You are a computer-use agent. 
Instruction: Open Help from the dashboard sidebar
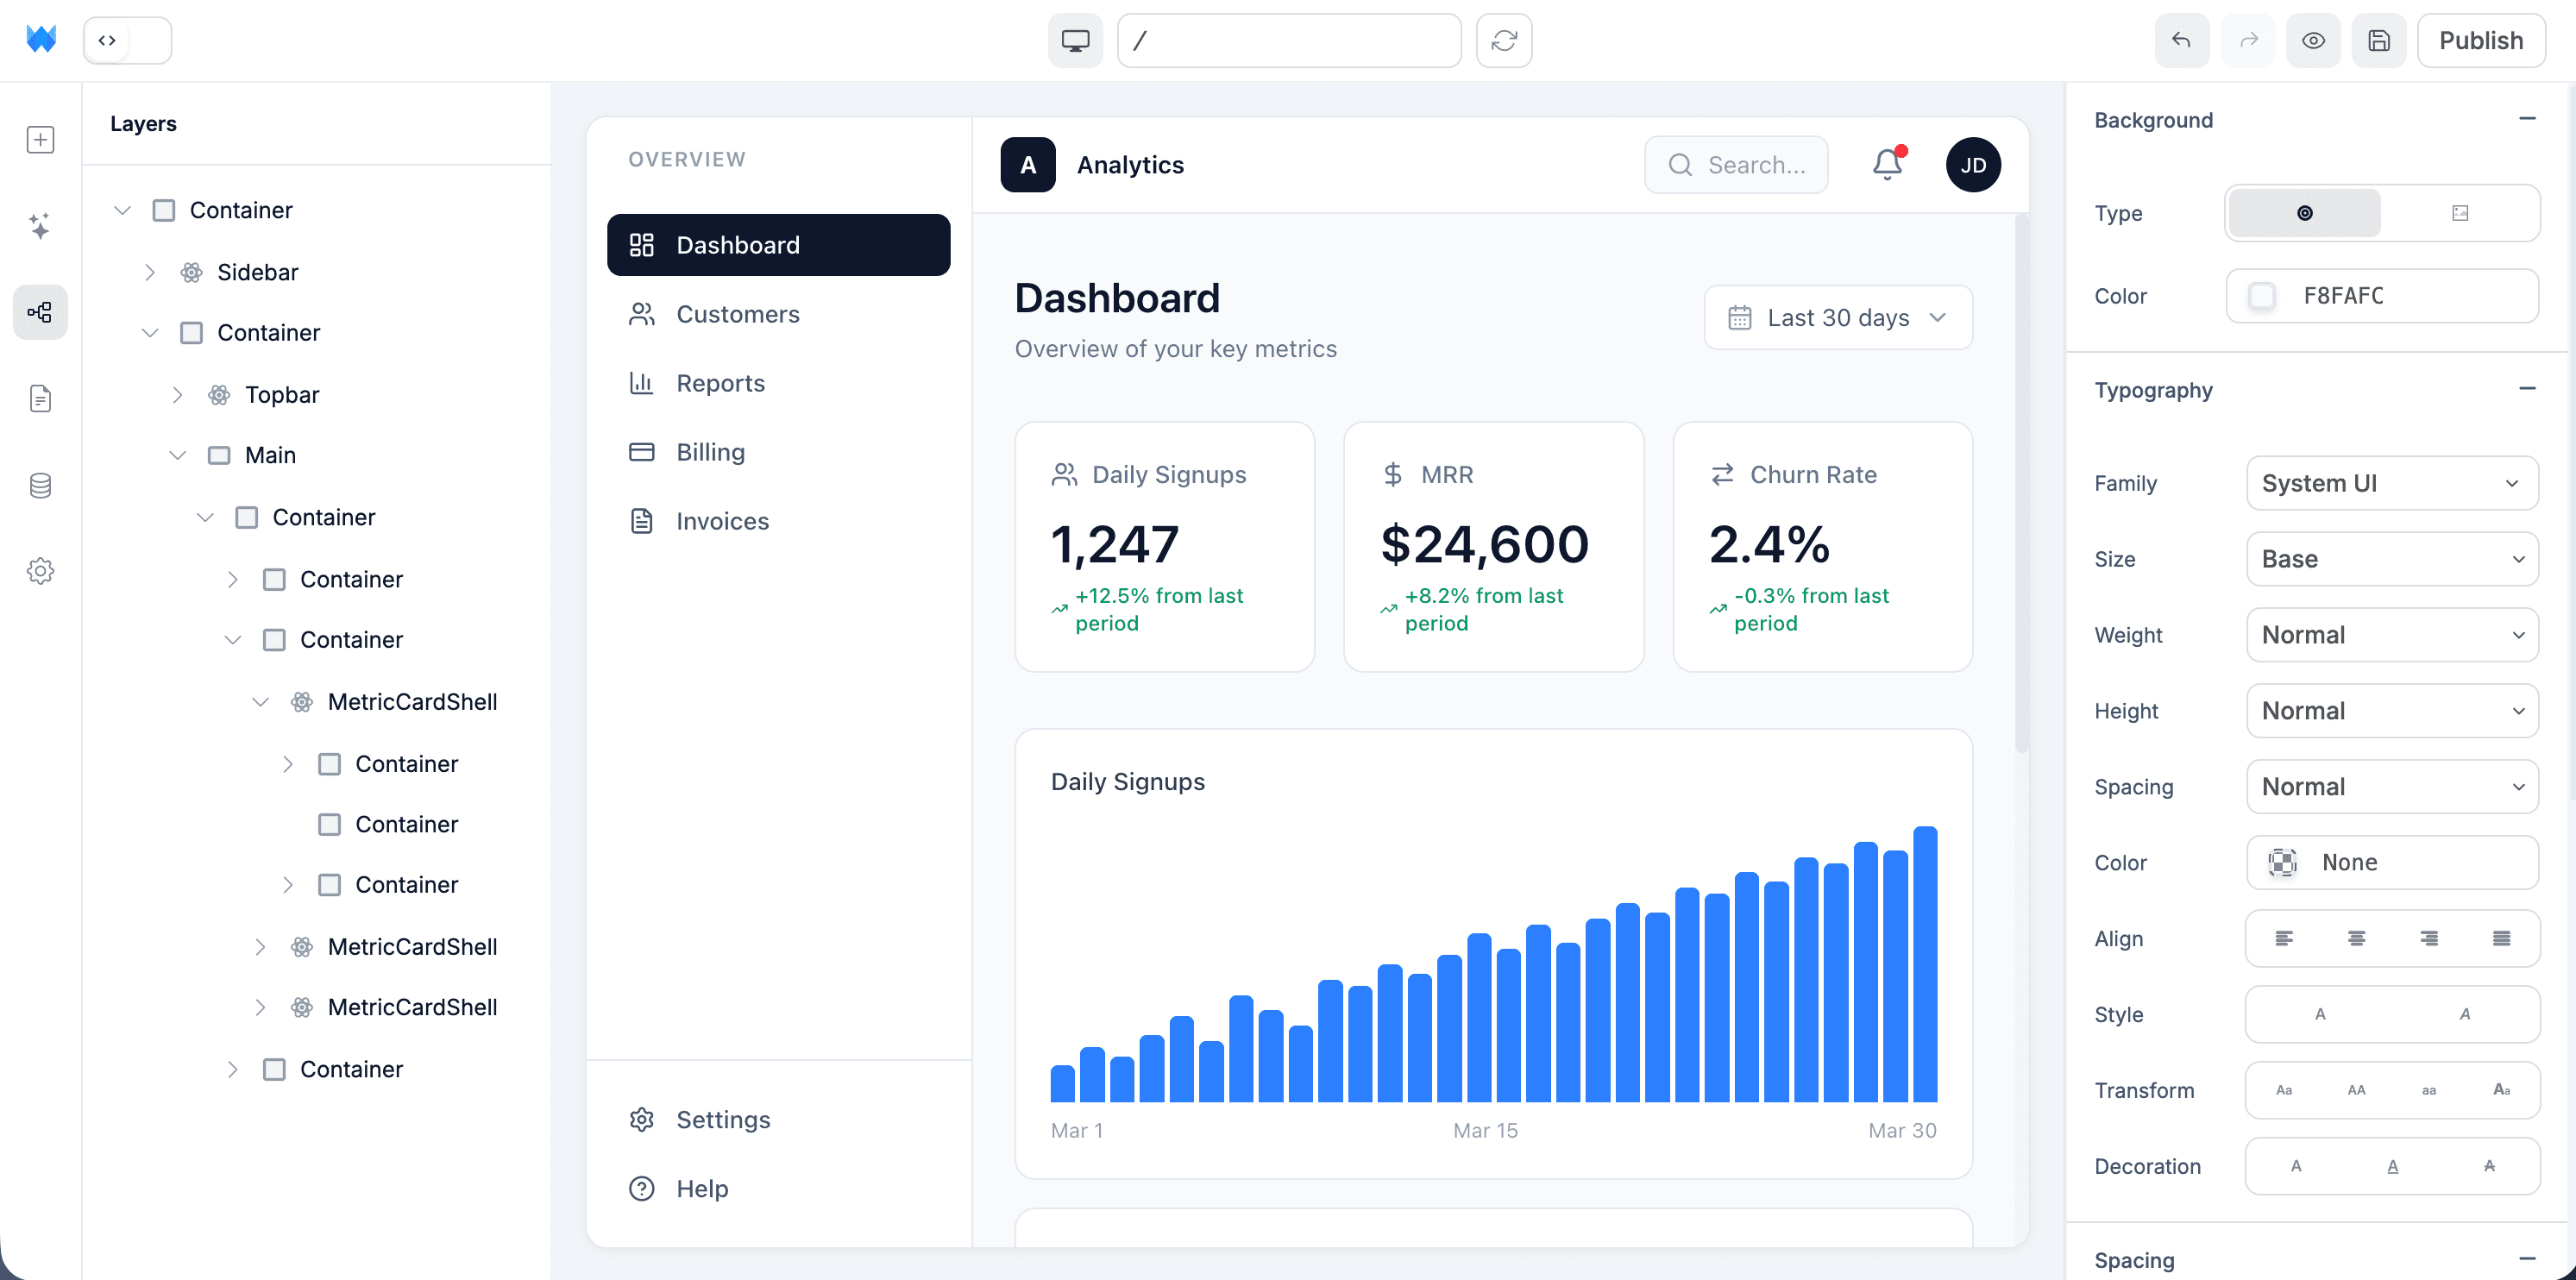[x=701, y=1188]
